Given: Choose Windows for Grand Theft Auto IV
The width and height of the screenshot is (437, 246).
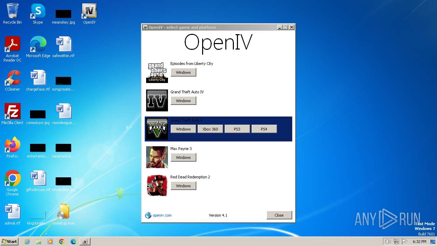Looking at the screenshot, I should pos(183,101).
